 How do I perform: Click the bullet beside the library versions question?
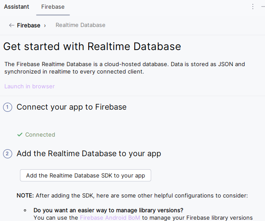pyautogui.click(x=25, y=210)
